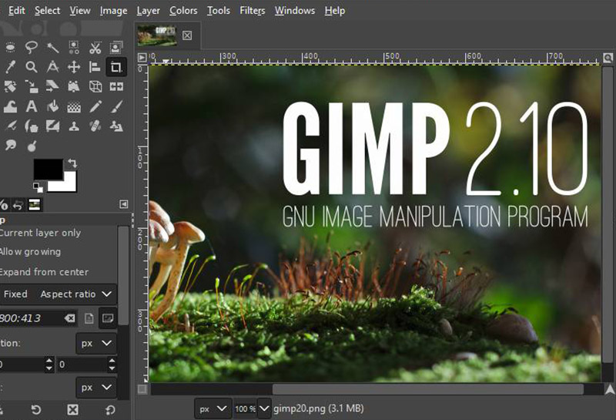This screenshot has height=420, width=616.
Task: Toggle the Expand from center option
Action: (44, 272)
